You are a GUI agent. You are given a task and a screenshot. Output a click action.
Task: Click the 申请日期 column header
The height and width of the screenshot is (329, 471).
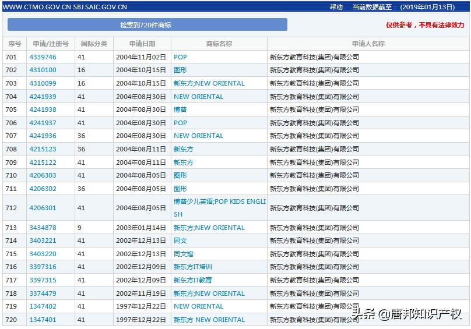[x=142, y=44]
